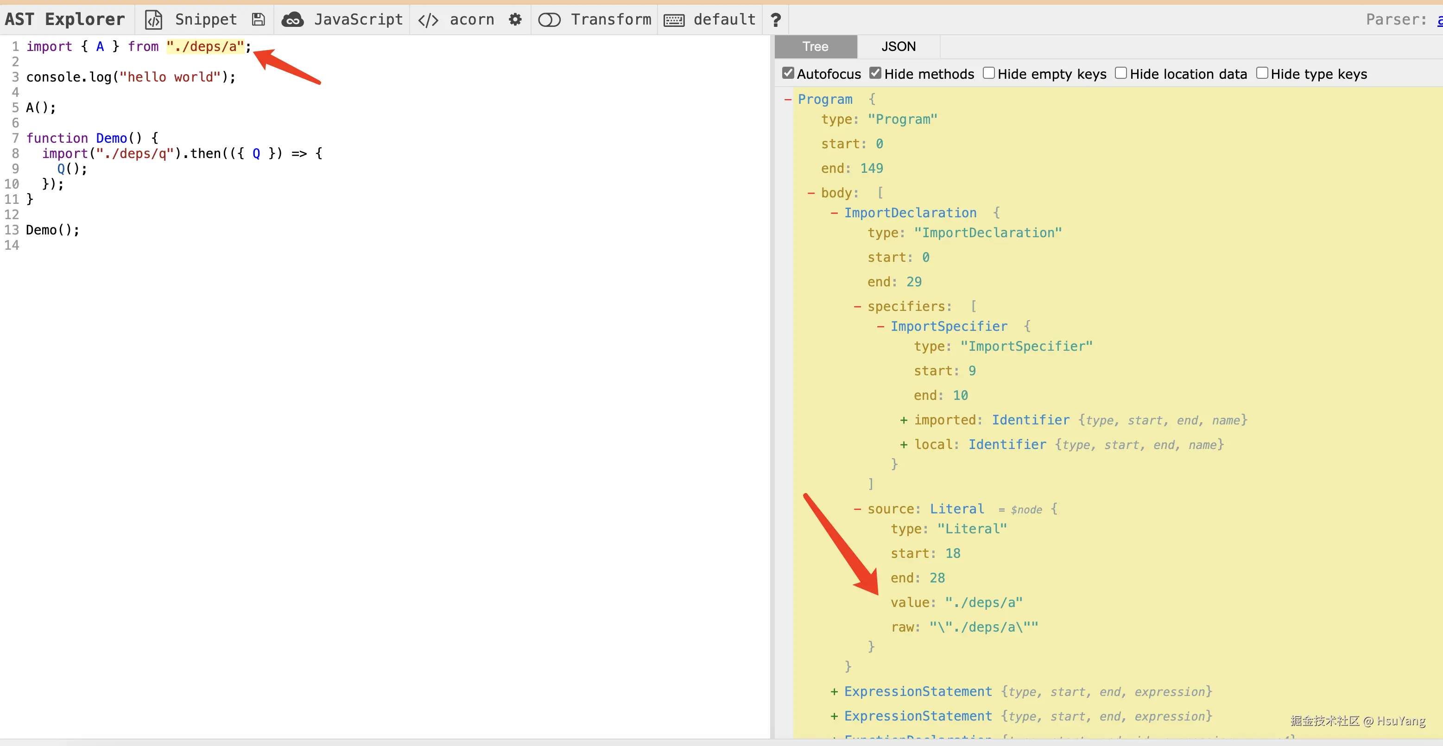Check the Hide location data option
This screenshot has width=1443, height=746.
coord(1120,73)
